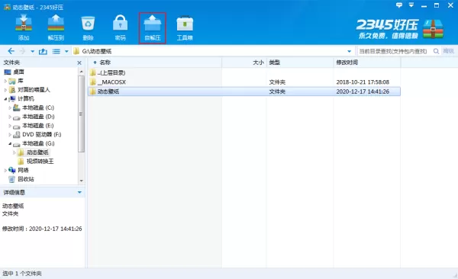
Task: Sort by 大小 column header
Action: [258, 63]
